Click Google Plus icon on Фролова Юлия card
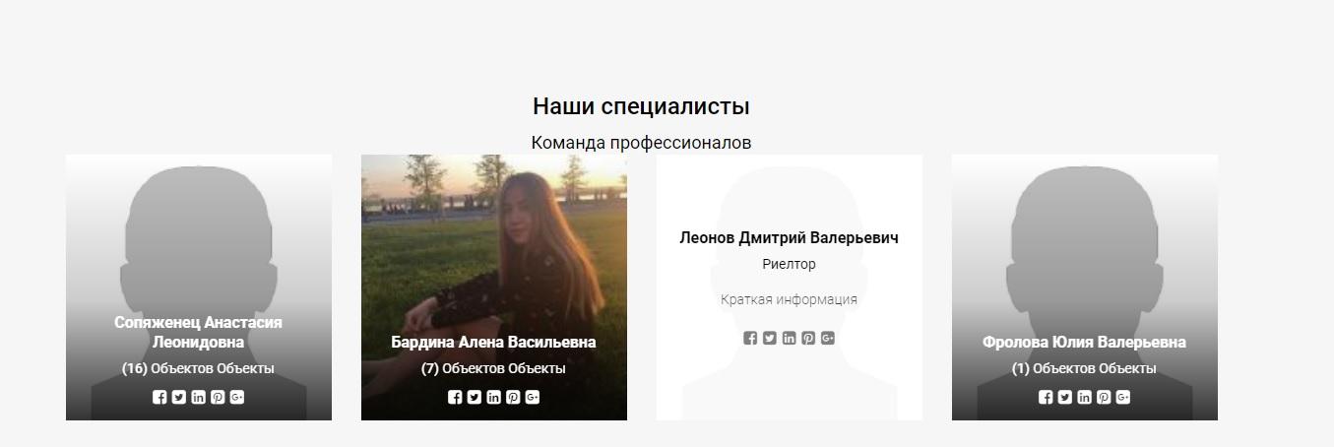Viewport: 1334px width, 447px height. 1123,398
